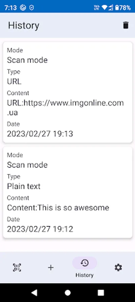Tap the date 2023/02/27 19:13
The image size is (135, 302).
[x=40, y=134]
